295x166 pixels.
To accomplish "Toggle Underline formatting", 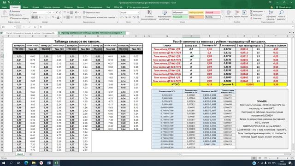I will coord(40,18).
